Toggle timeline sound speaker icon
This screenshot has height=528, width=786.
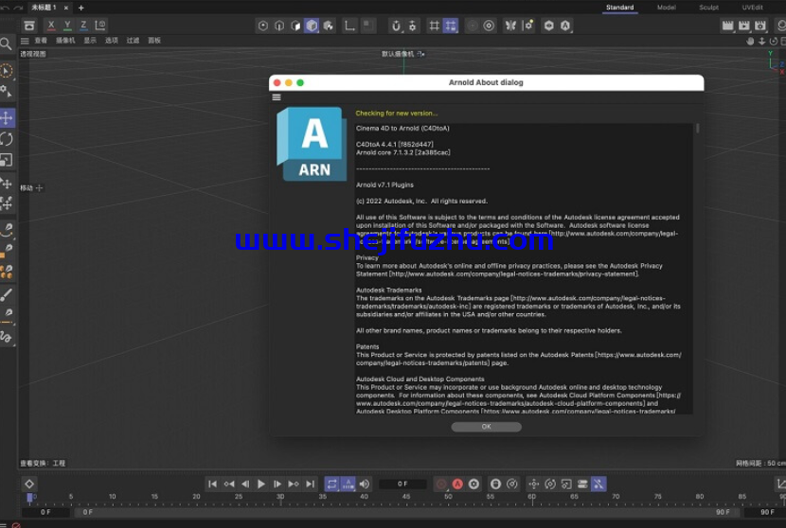point(365,484)
